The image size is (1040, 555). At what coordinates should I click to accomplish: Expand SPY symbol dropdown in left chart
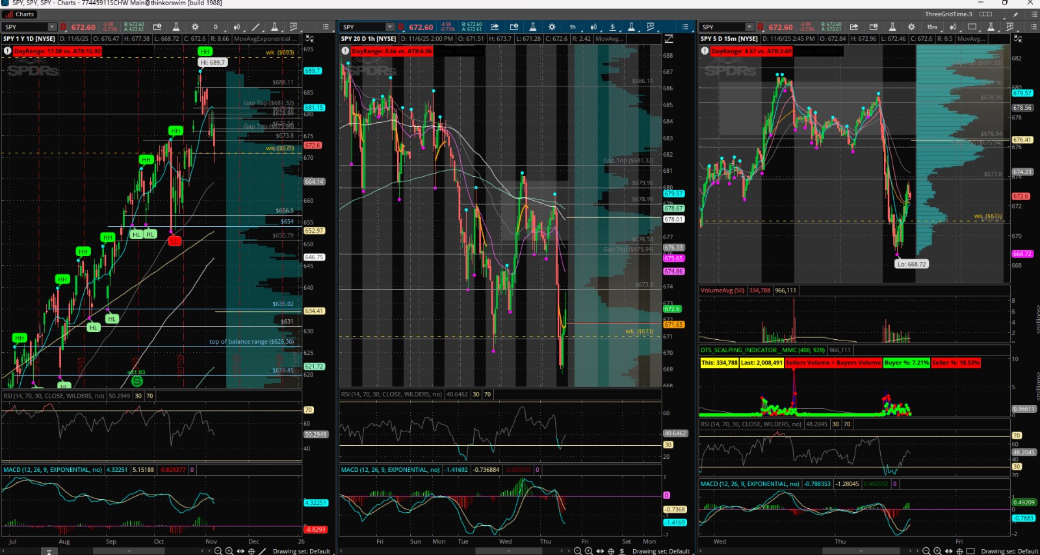[52, 27]
